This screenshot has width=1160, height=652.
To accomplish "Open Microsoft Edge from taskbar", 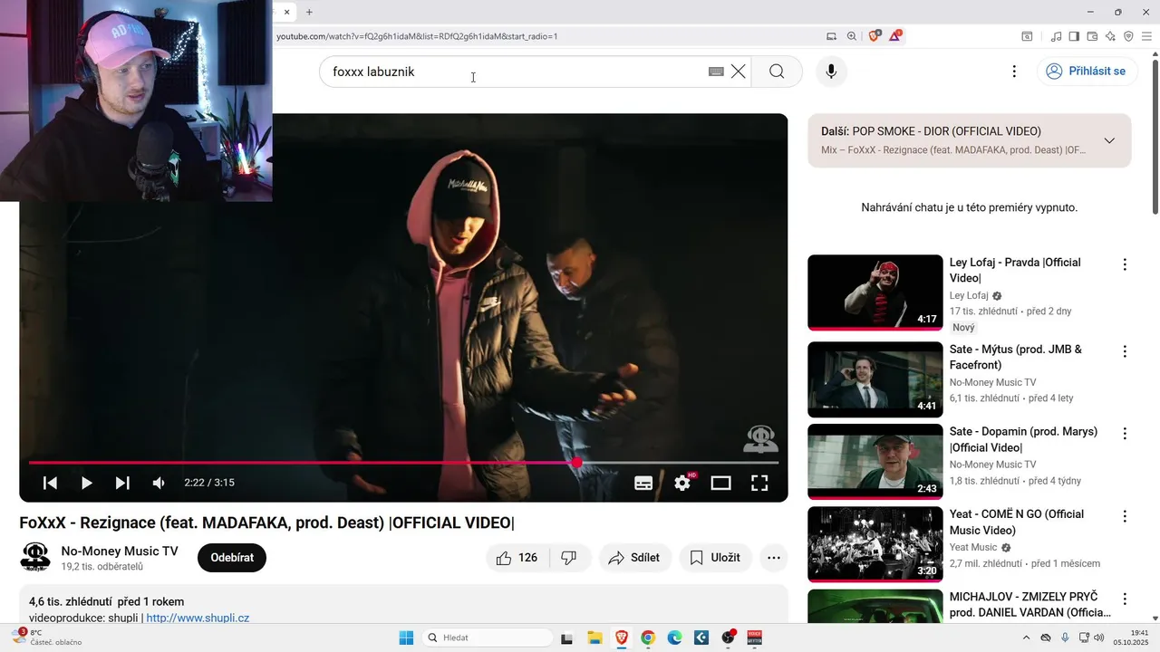I will 674,638.
